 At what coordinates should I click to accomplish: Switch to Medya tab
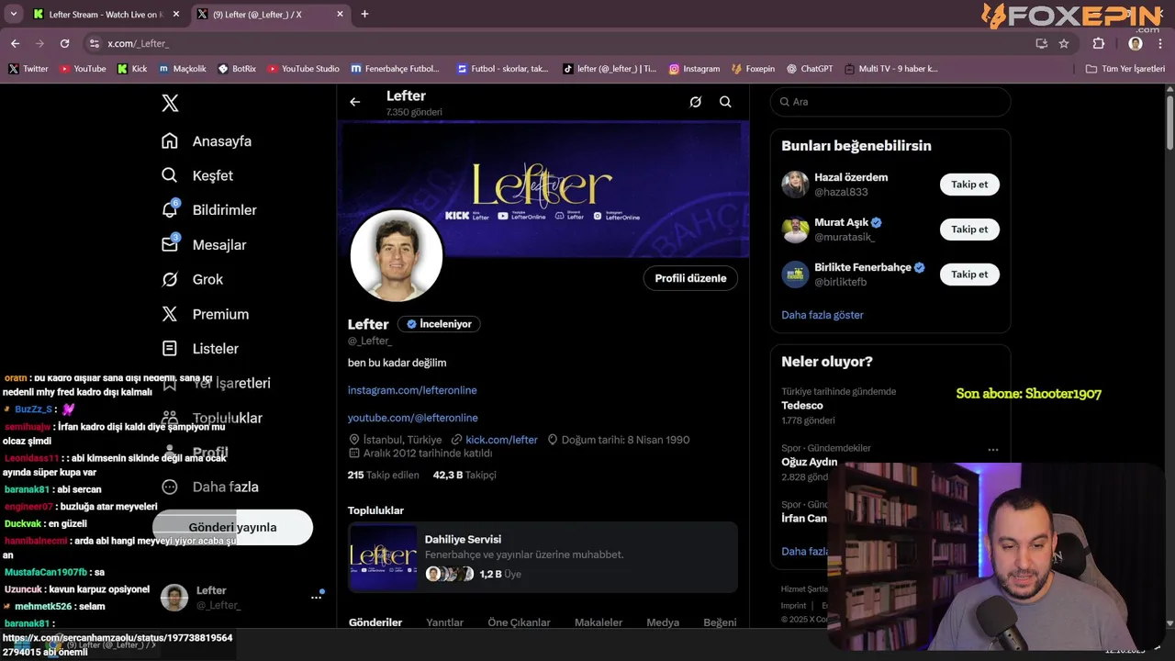(663, 622)
